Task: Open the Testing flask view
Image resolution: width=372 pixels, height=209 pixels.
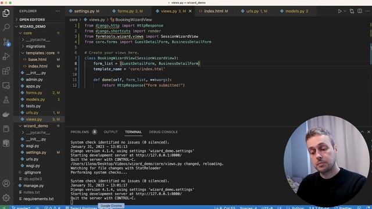Action: 6,100
